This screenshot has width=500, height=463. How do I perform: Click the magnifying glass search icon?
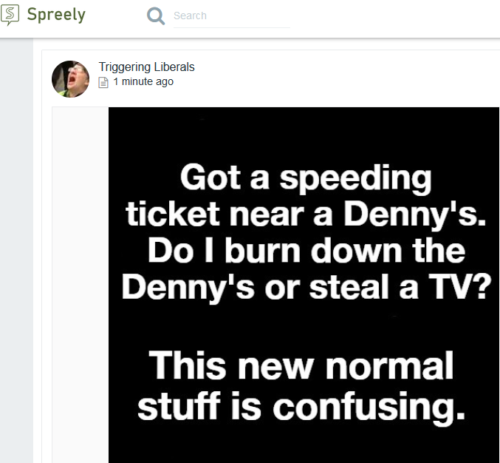click(x=156, y=16)
